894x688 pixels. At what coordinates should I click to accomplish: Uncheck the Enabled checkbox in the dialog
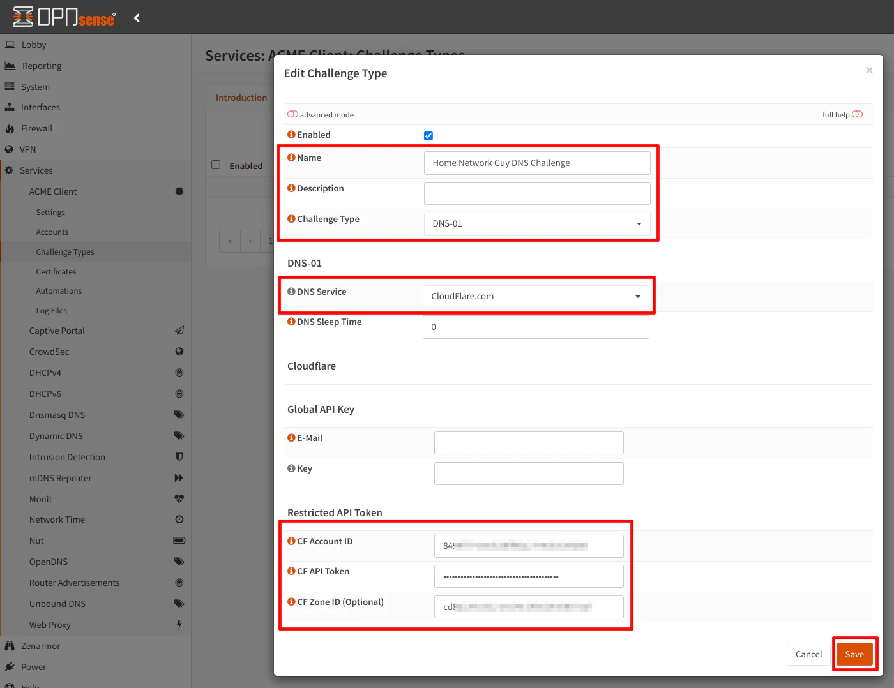pyautogui.click(x=428, y=136)
